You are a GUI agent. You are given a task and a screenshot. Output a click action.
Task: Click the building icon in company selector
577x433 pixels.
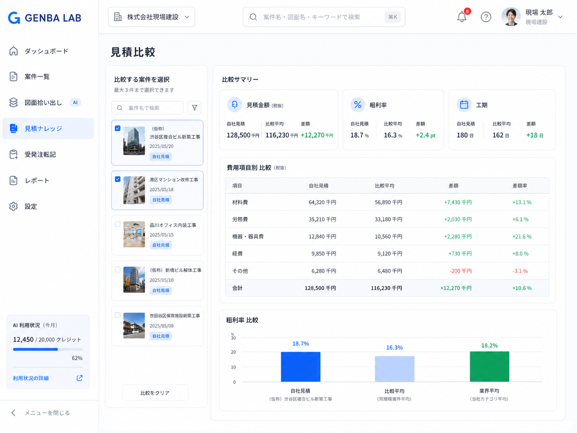(118, 17)
